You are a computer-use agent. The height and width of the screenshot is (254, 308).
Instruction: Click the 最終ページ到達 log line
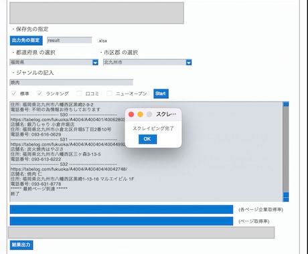coord(39,189)
